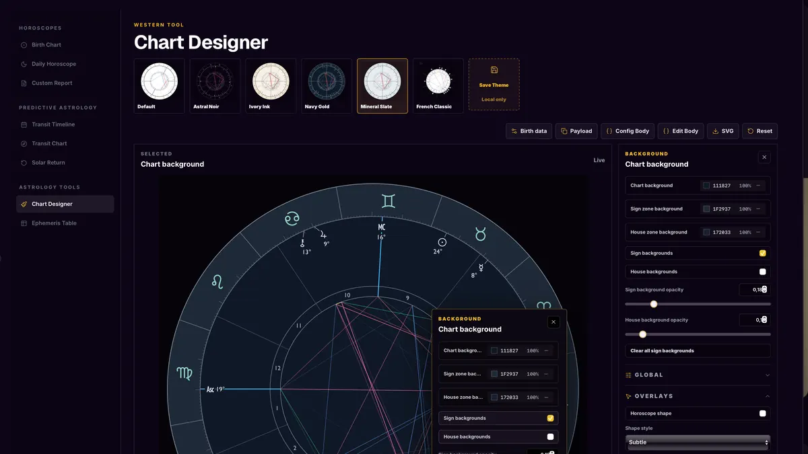This screenshot has width=808, height=454.
Task: Open popup Sign zone background swatch
Action: (494, 374)
